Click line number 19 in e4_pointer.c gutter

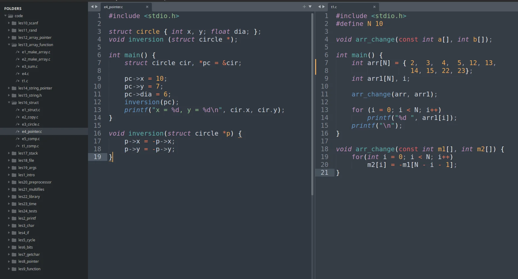pos(97,157)
